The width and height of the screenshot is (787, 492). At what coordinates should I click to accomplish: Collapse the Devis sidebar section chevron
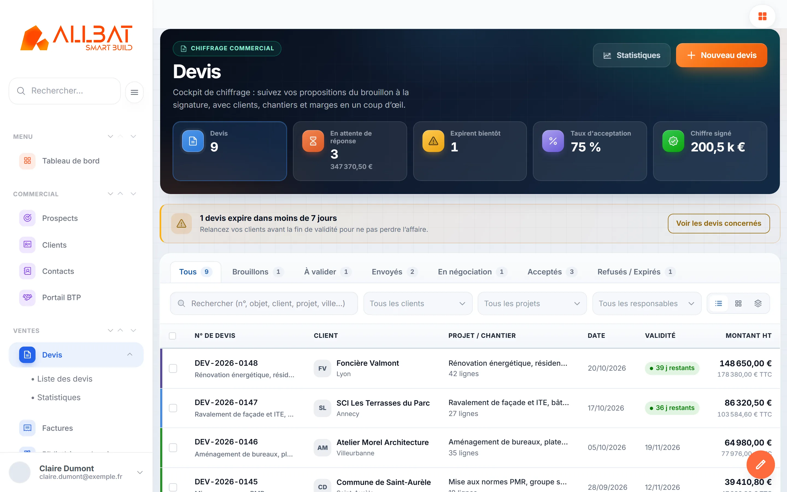pyautogui.click(x=130, y=354)
